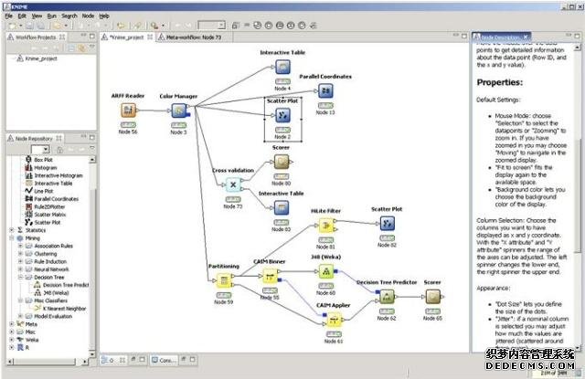Collapse the Mining category in repository tree

coord(10,238)
